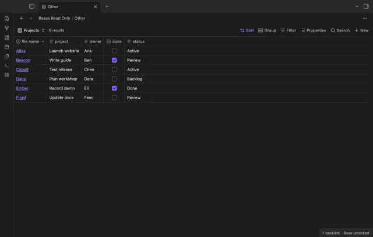
Task: Click the project column header
Action: 64,41
